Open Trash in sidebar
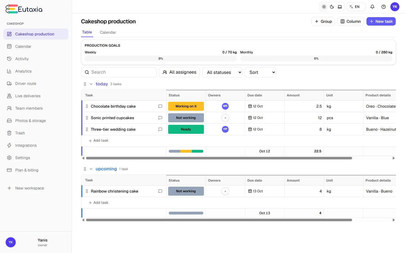Image resolution: width=405 pixels, height=253 pixels. click(36, 133)
